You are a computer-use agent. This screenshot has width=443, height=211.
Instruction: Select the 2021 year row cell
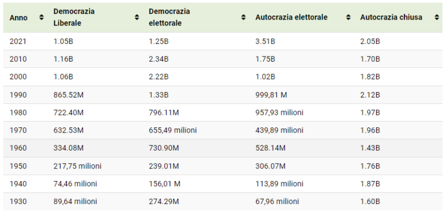18,42
